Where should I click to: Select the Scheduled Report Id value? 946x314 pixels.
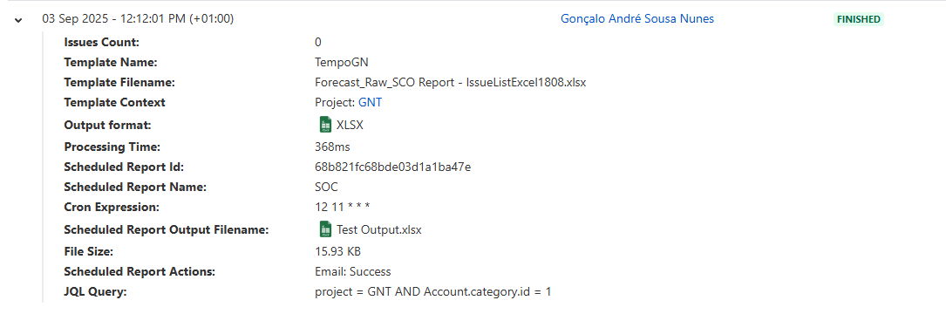[x=392, y=167]
